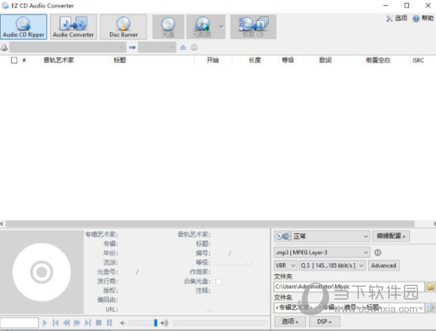Click the album cover art placeholder
The image size is (436, 331).
click(42, 272)
